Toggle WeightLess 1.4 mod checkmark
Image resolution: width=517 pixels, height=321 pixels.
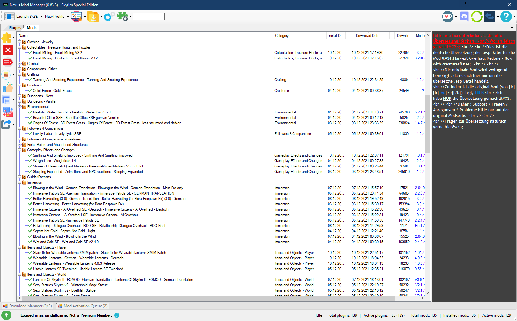click(30, 161)
